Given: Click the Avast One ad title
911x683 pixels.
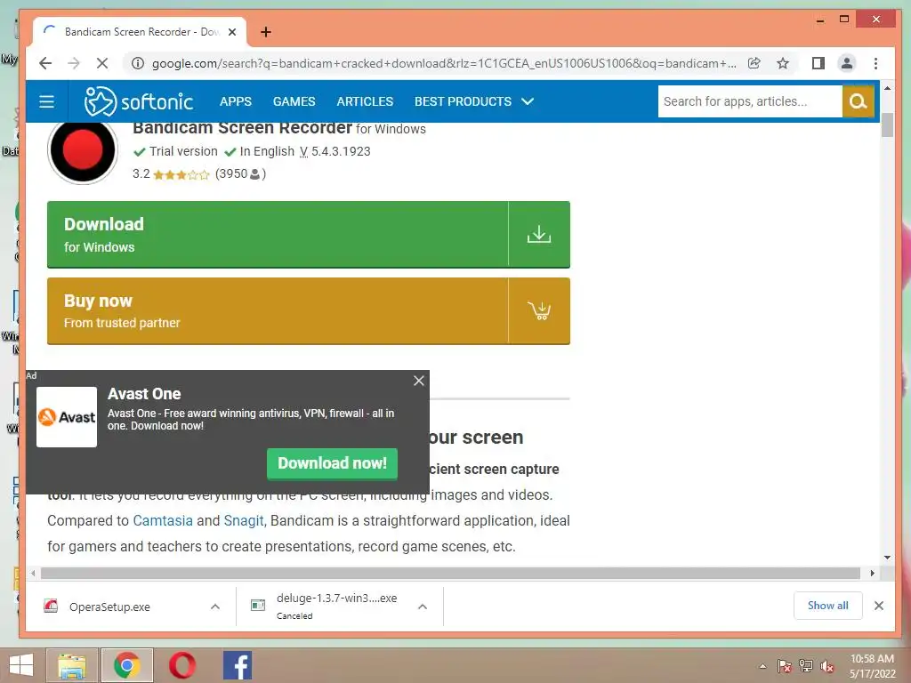Looking at the screenshot, I should point(144,394).
